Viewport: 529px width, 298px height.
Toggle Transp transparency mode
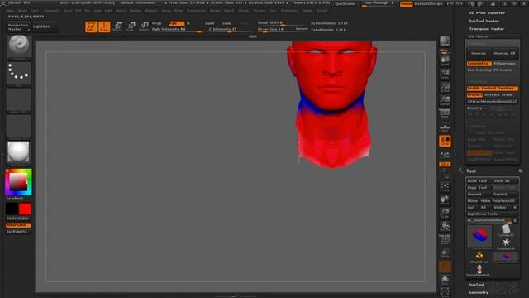445,252
